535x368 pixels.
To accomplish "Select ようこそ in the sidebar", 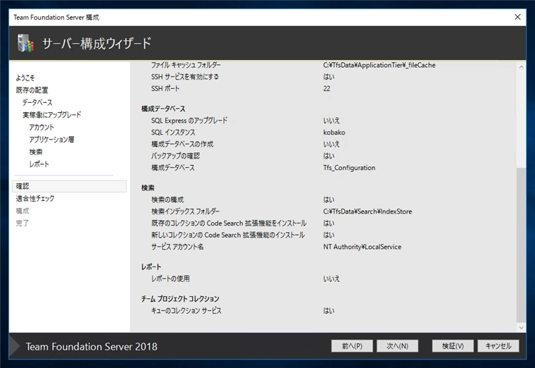I will 25,78.
